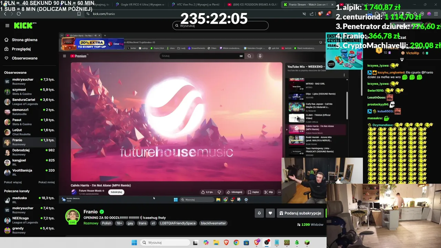
Task: Open Windows Start menu on taskbar
Action: click(134, 242)
